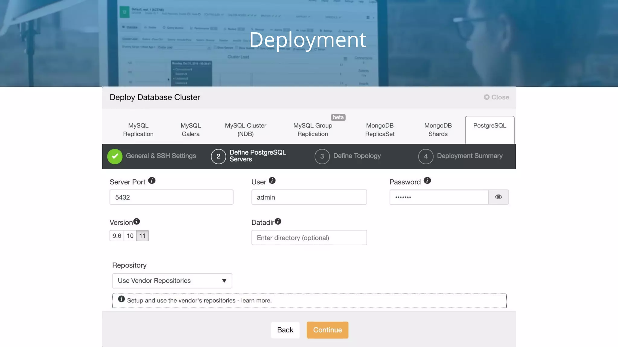The width and height of the screenshot is (618, 347).
Task: Click the Version info icon
Action: pos(137,221)
